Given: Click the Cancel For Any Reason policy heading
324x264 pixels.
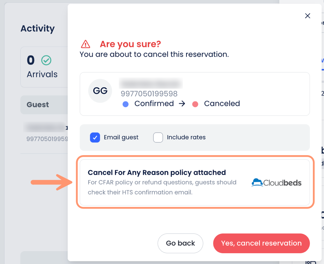Looking at the screenshot, I should coord(157,173).
